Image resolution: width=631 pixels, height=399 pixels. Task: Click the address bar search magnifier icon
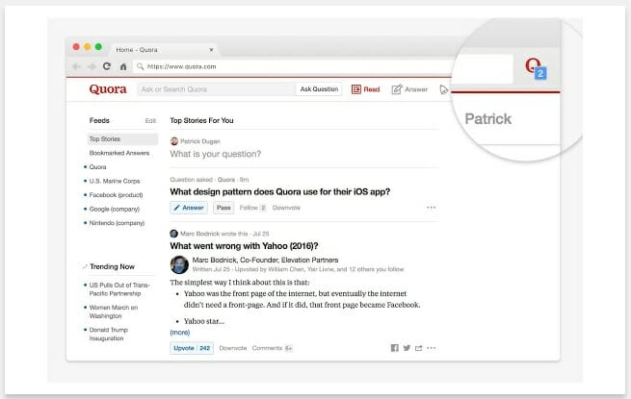tap(140, 66)
